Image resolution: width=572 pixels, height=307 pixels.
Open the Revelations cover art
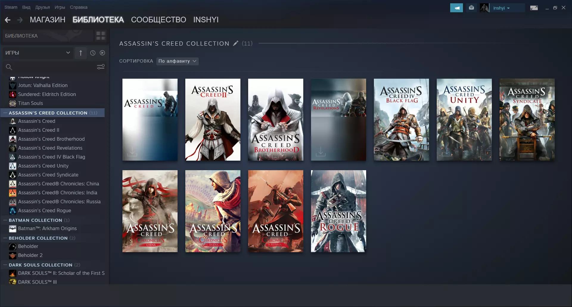coord(338,120)
